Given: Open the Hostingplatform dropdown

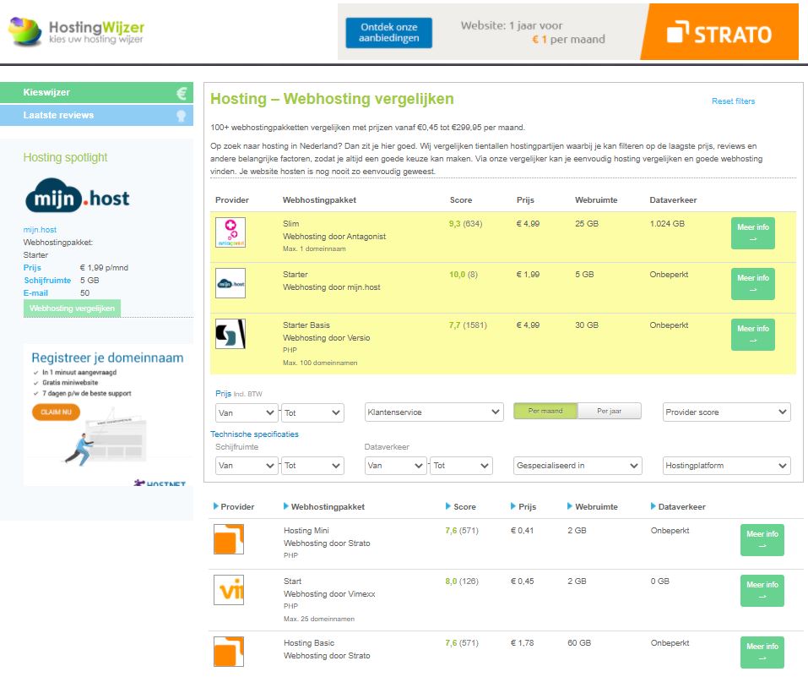Looking at the screenshot, I should [728, 465].
